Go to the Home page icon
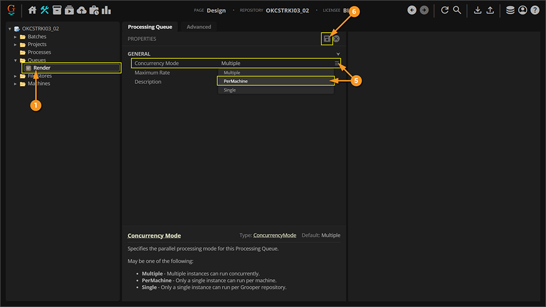This screenshot has width=546, height=307. (x=32, y=10)
